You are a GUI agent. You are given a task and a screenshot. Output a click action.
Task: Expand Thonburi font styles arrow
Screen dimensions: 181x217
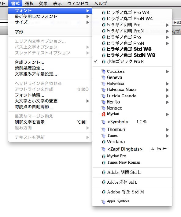click(x=168, y=130)
